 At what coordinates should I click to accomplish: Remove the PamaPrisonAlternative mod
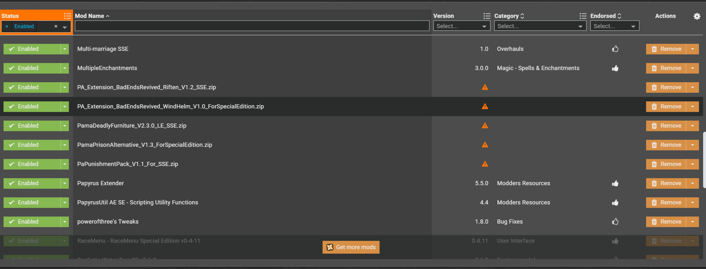(x=666, y=145)
